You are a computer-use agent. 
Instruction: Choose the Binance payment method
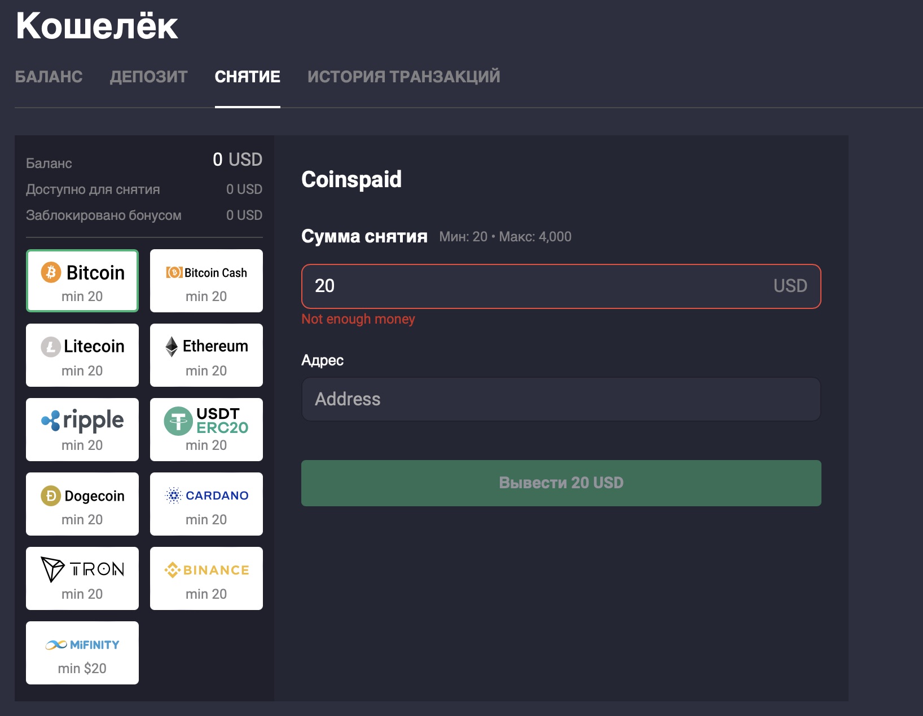[x=206, y=578]
